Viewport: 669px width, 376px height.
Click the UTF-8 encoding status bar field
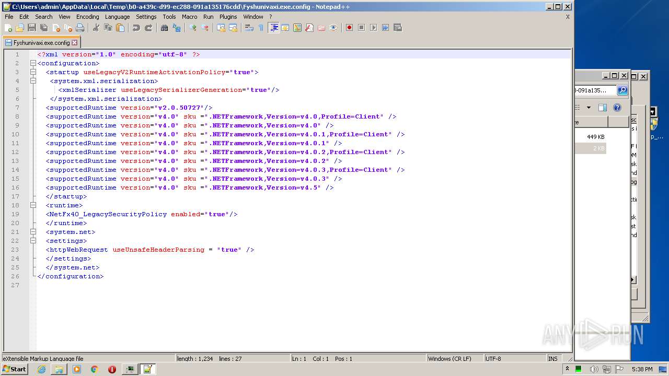(x=514, y=359)
